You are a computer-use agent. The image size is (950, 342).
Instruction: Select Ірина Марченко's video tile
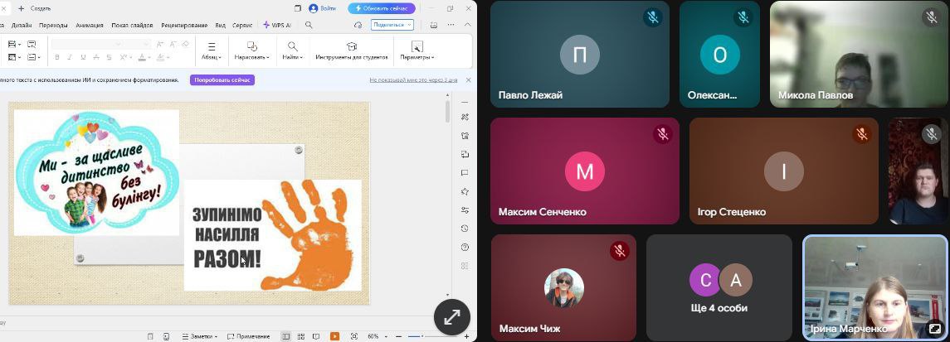(875, 287)
